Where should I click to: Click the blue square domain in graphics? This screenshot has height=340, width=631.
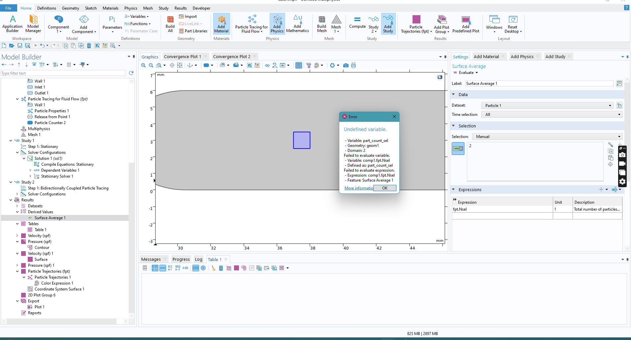tap(301, 140)
